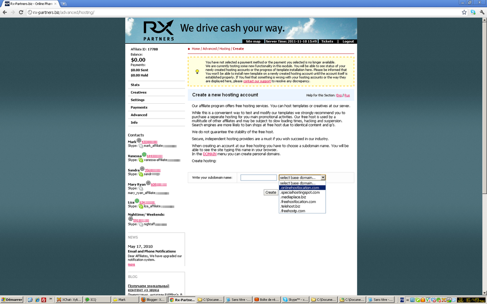The width and height of the screenshot is (487, 304).
Task: Click the Create button
Action: click(271, 192)
